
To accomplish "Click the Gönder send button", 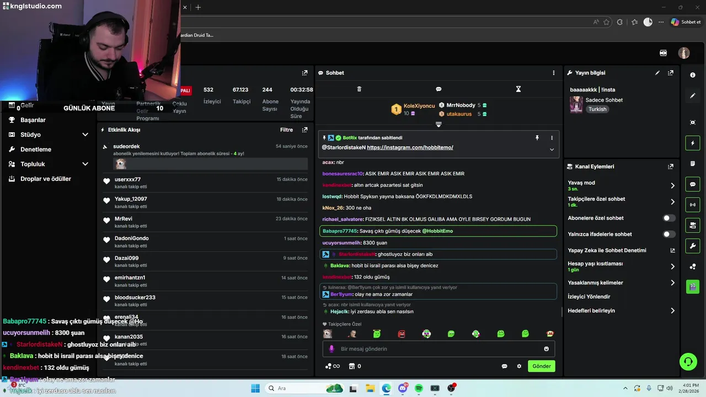I will click(x=542, y=366).
